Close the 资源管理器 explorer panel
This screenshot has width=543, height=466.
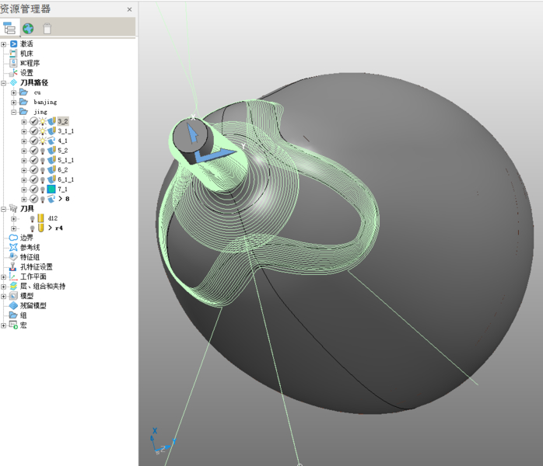[x=129, y=9]
